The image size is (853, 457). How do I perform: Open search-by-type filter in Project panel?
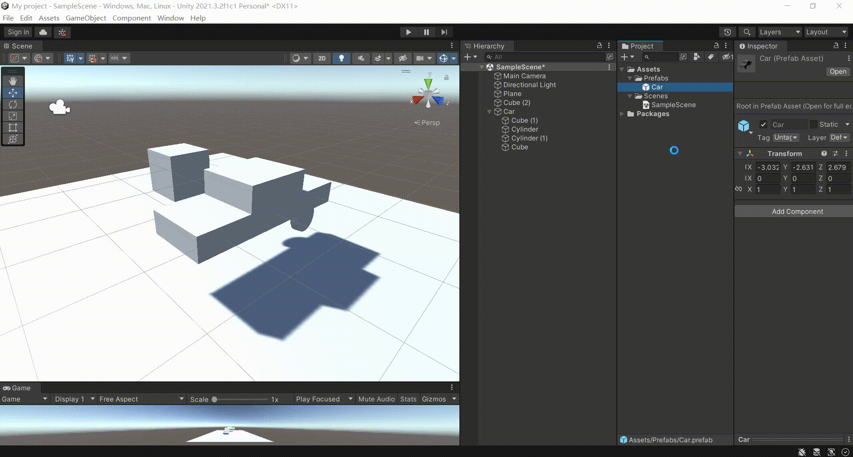pos(697,57)
